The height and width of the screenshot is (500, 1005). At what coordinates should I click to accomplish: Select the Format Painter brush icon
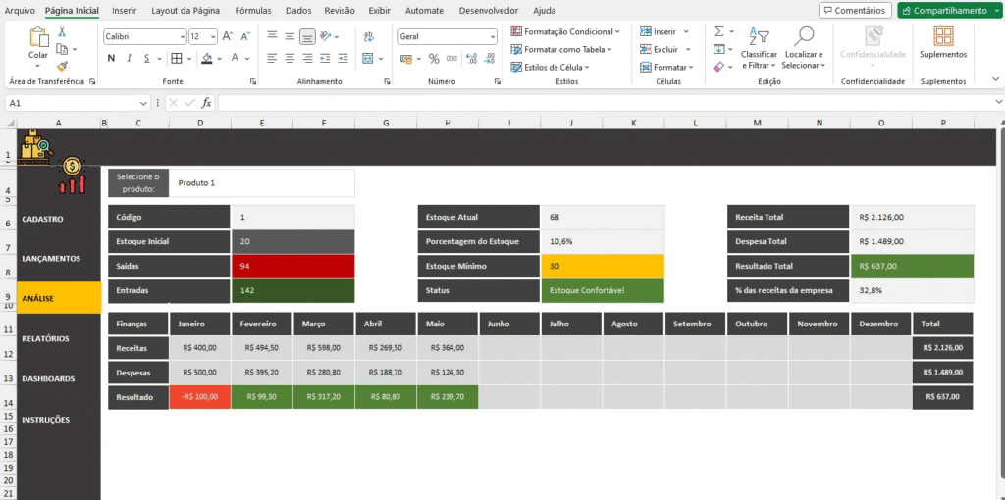coord(62,66)
